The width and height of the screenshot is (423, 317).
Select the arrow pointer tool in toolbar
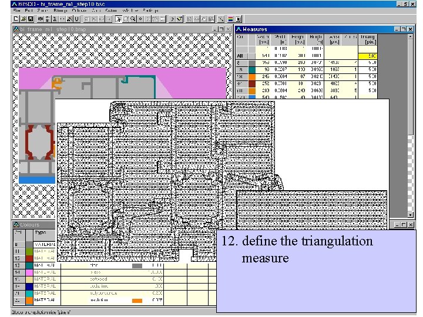[x=118, y=19]
